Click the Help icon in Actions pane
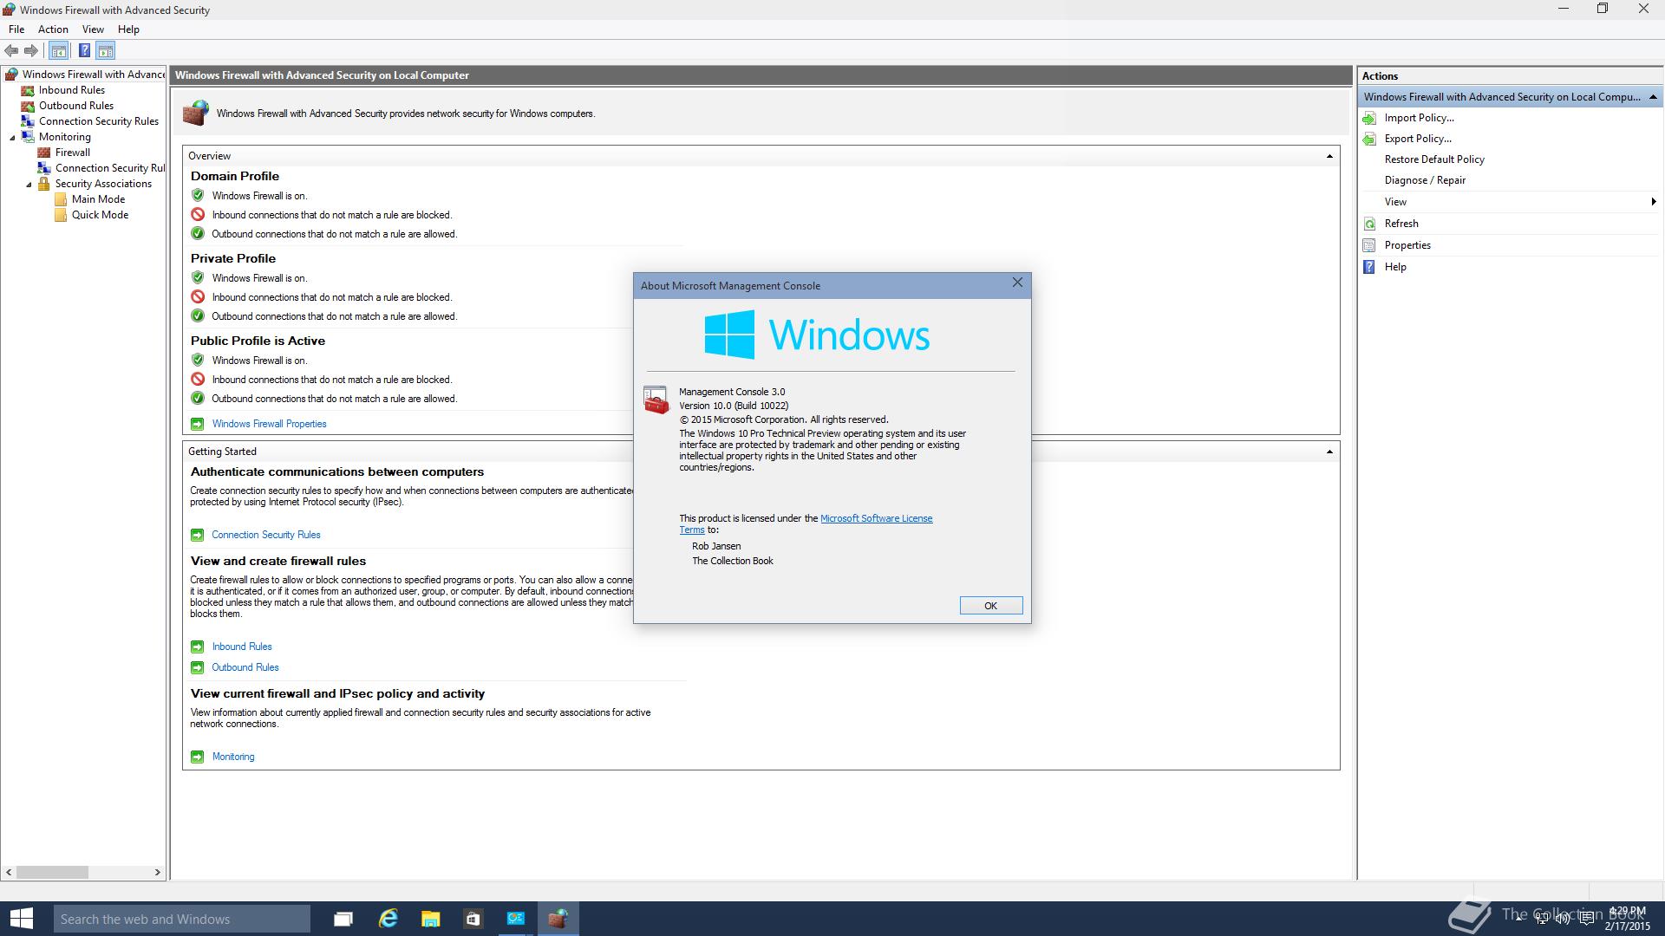This screenshot has height=936, width=1665. point(1369,267)
